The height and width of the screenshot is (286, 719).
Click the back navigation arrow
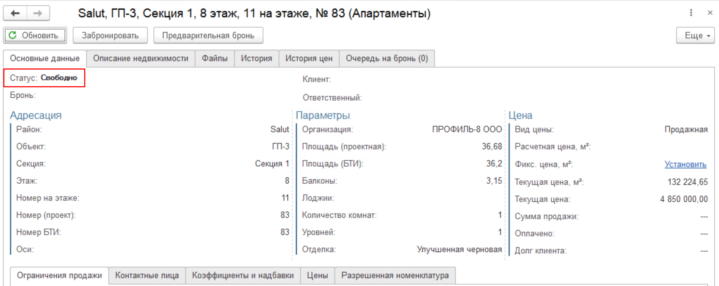pyautogui.click(x=15, y=13)
